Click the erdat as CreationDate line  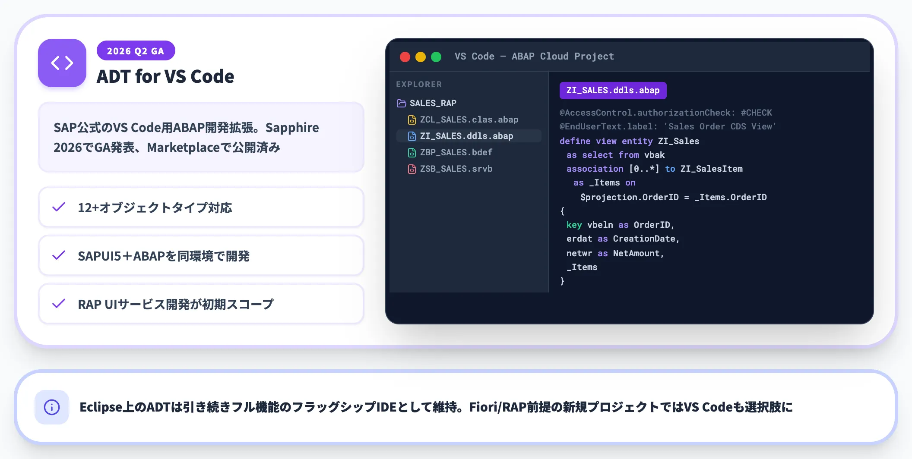(623, 239)
